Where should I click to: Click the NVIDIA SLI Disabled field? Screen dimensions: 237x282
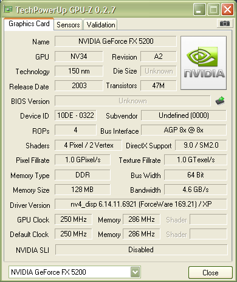pos(142,250)
